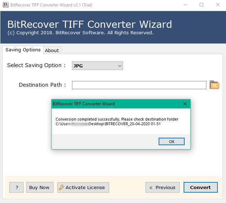
Task: Click the conversion completed message text
Action: pos(117,119)
